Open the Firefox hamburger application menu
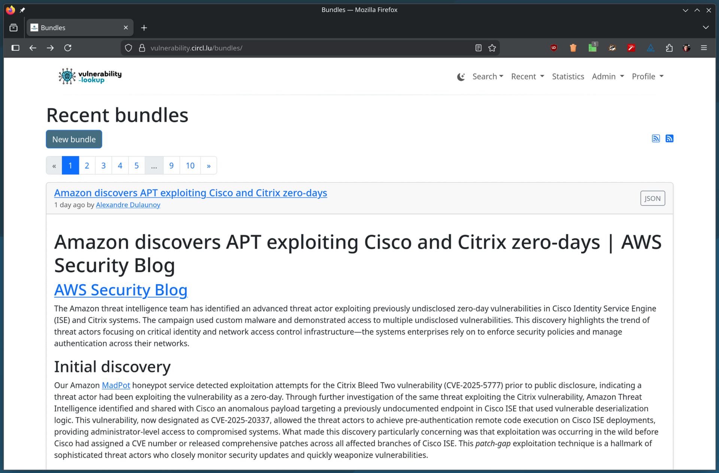Image resolution: width=719 pixels, height=473 pixels. pyautogui.click(x=704, y=48)
